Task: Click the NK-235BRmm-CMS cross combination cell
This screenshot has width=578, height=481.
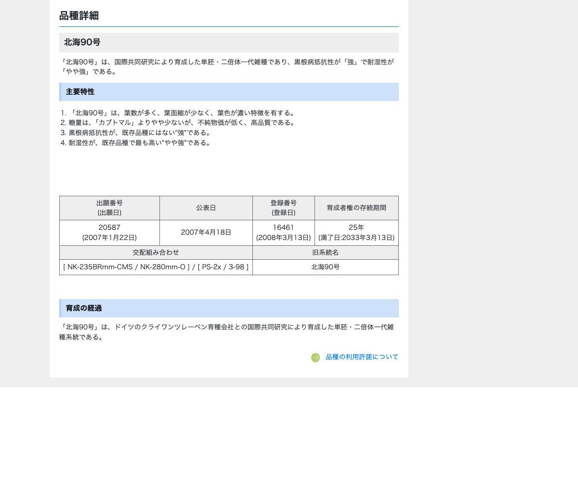Action: pos(156,267)
